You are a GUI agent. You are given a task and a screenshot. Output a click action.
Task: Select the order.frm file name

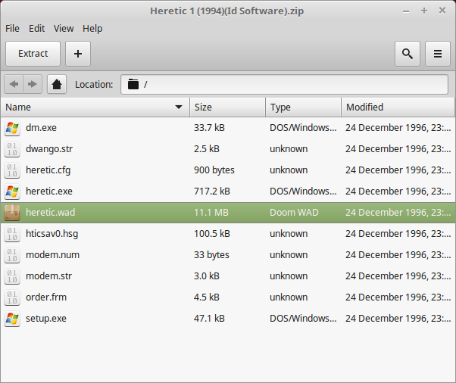pos(46,297)
